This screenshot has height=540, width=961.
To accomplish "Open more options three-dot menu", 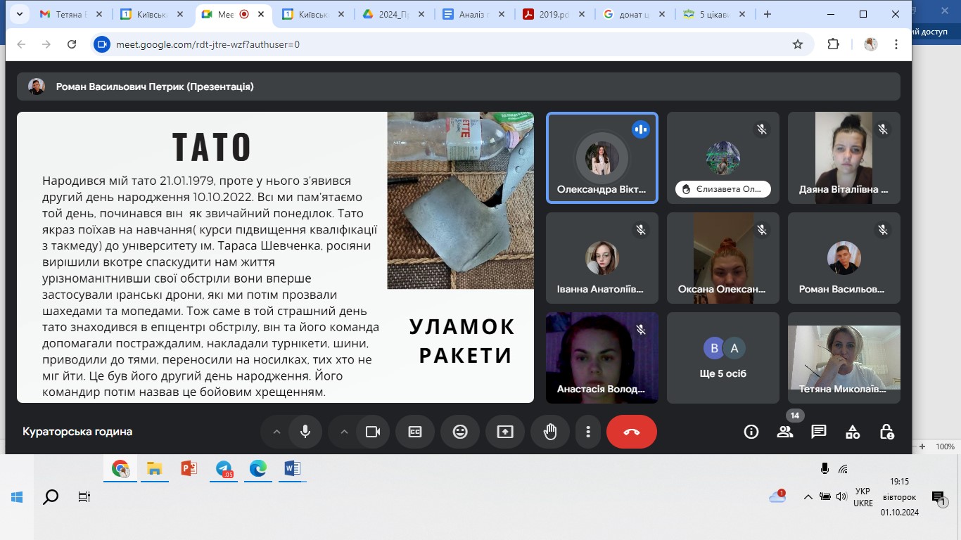I will (588, 432).
